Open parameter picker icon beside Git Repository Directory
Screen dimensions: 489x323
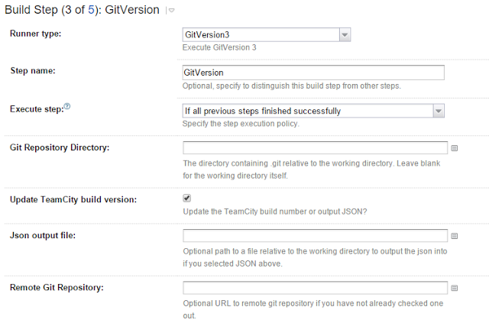click(455, 148)
